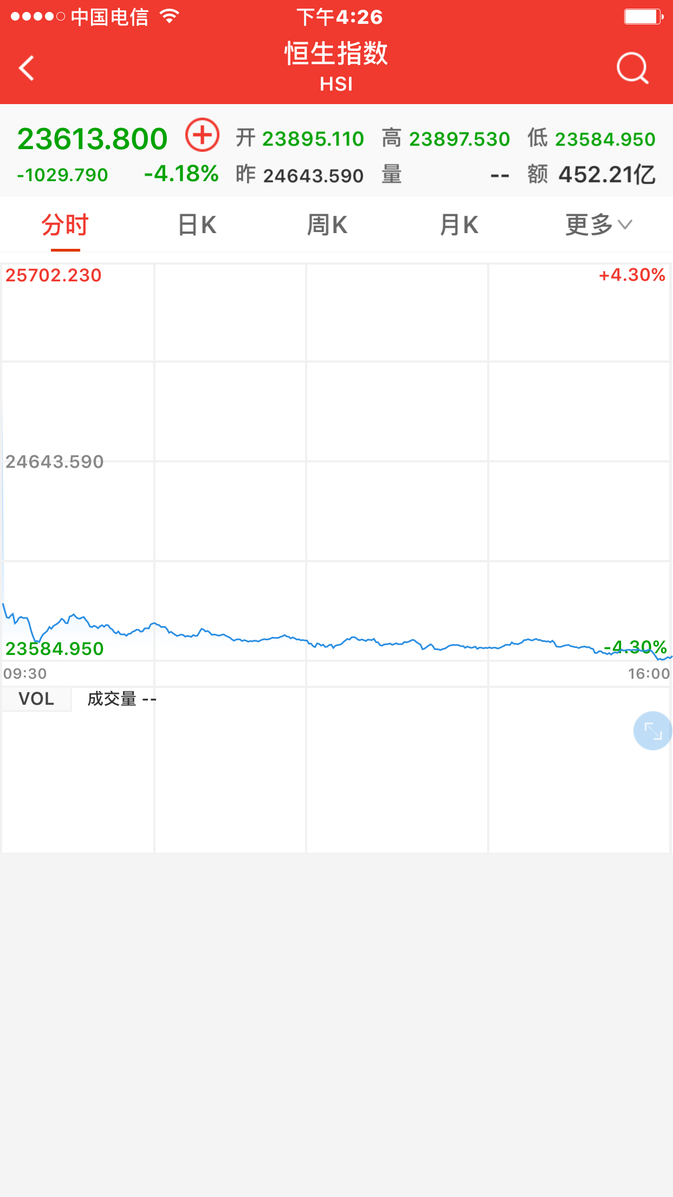
Task: Tap the signal strength dots
Action: tap(37, 17)
